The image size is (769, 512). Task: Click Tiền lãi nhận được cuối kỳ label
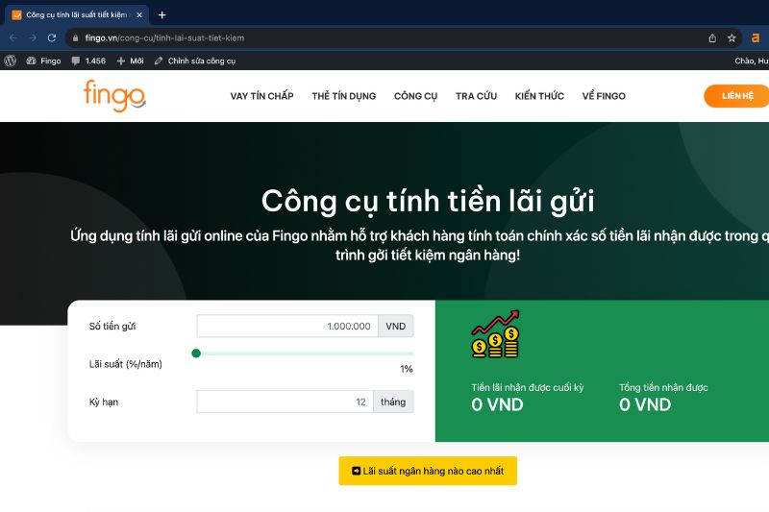(x=528, y=387)
